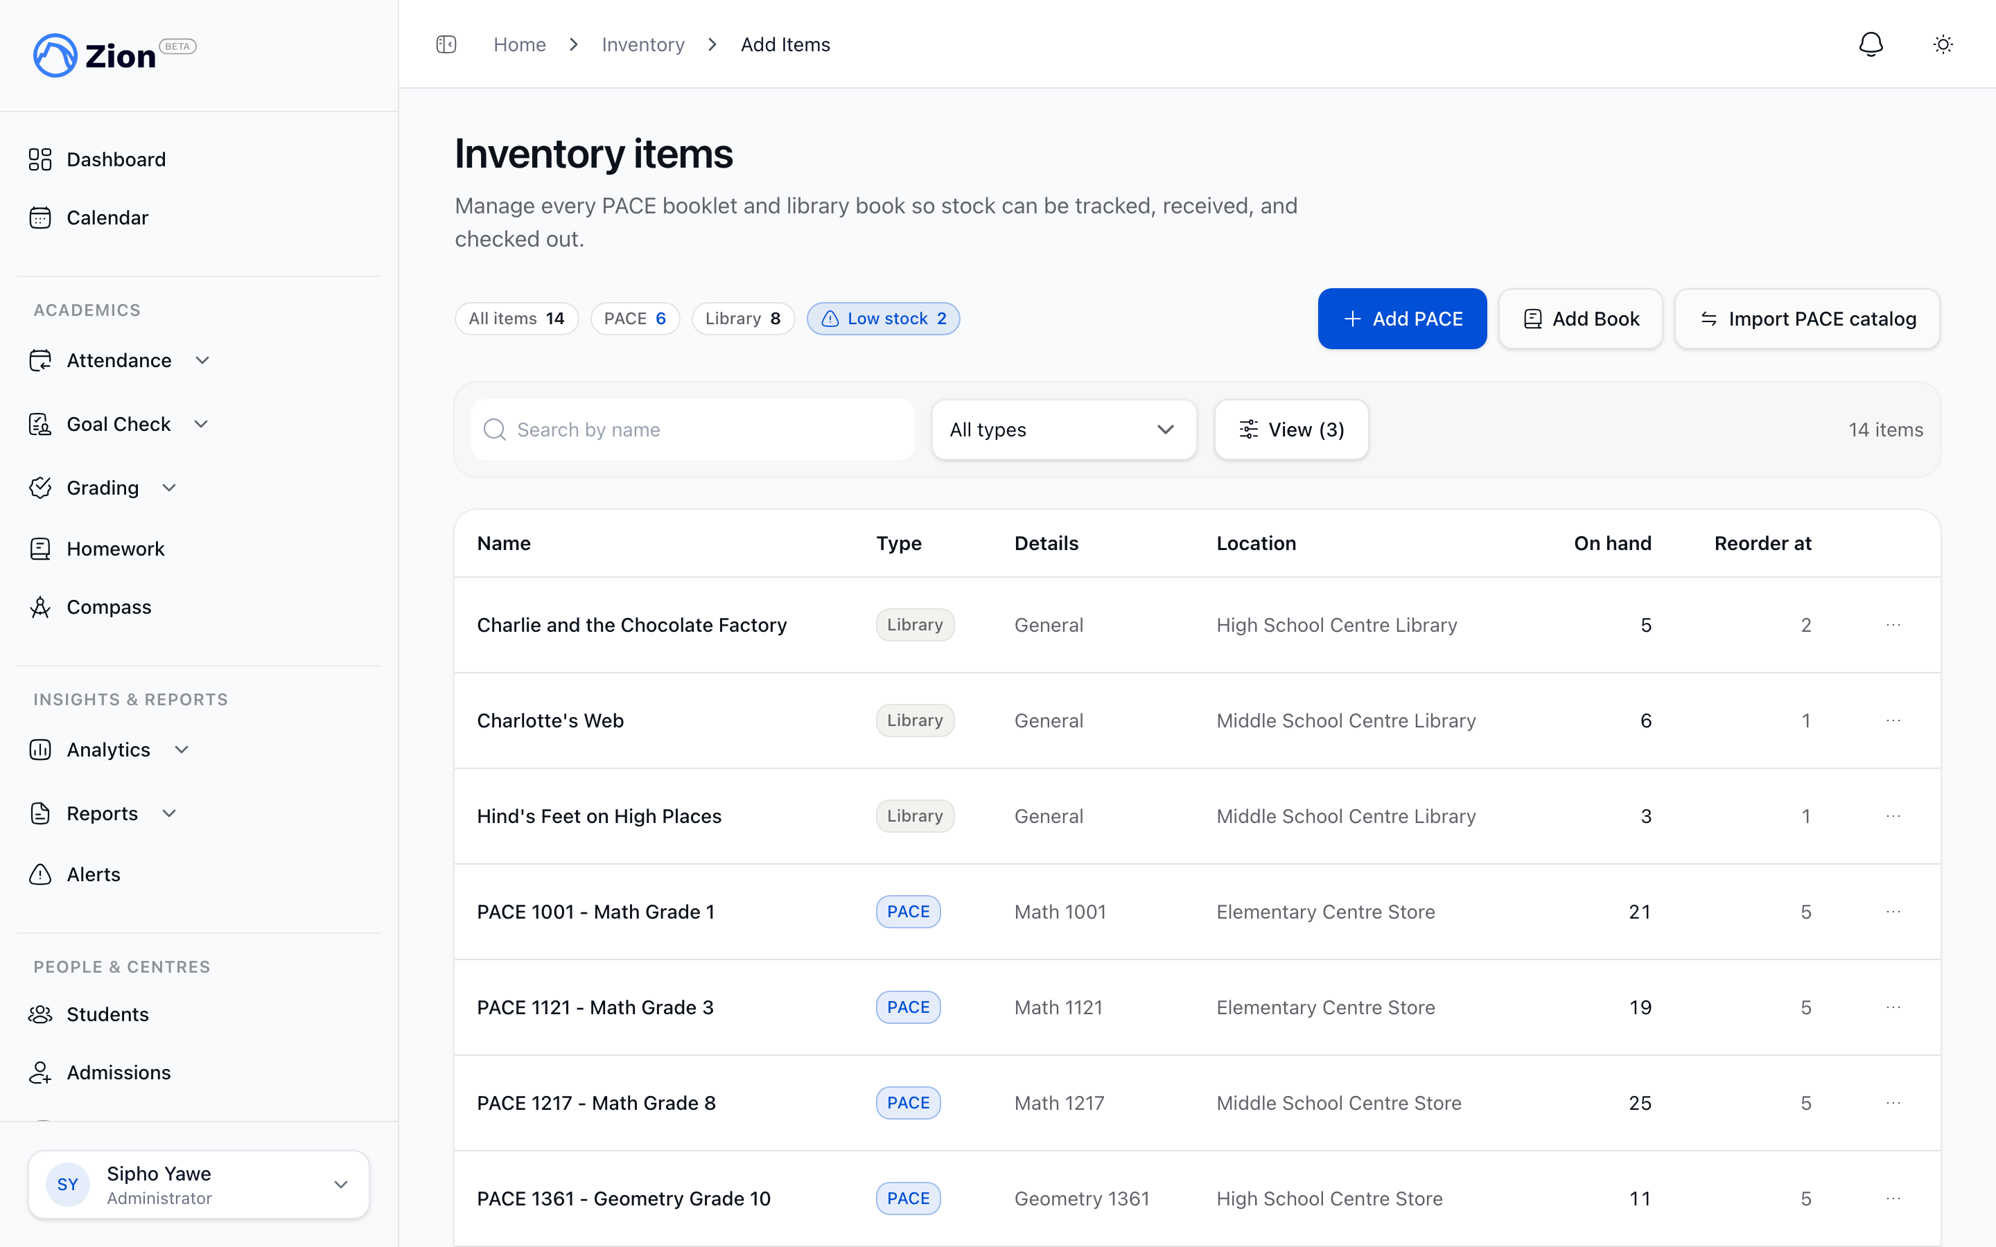Image resolution: width=1996 pixels, height=1247 pixels.
Task: Click the Admissions person-plus icon
Action: pyautogui.click(x=40, y=1072)
